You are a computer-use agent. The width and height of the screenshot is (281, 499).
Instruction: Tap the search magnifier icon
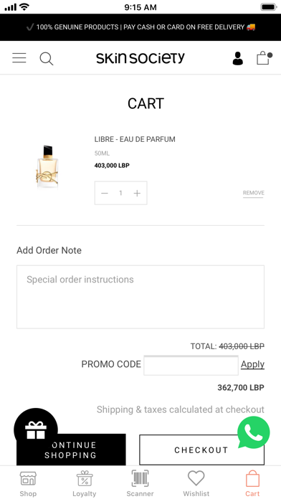click(x=47, y=59)
